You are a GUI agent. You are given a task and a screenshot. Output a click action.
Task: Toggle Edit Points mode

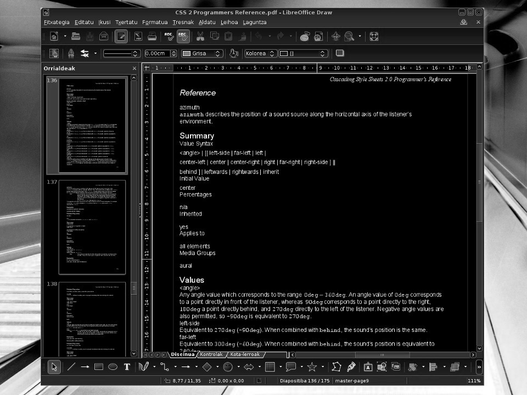coord(337,367)
